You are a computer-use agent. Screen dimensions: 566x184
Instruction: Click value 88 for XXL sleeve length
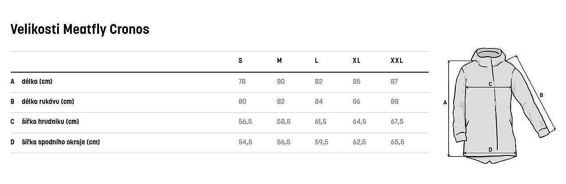[x=394, y=102]
